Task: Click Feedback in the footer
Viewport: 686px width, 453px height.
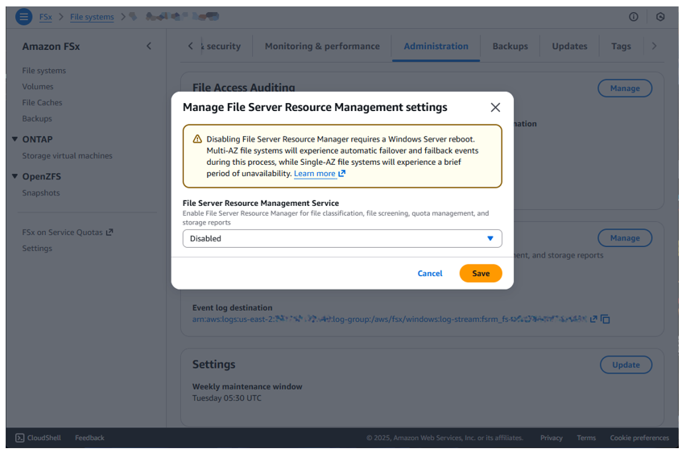Action: click(x=89, y=439)
